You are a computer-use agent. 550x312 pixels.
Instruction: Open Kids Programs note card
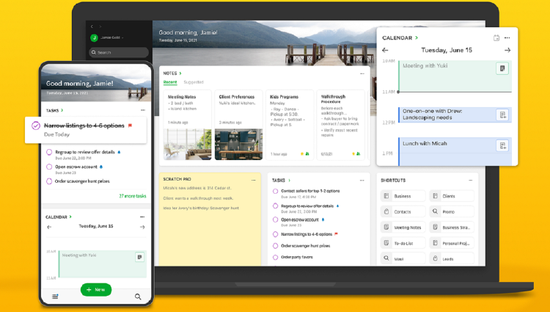tap(290, 125)
